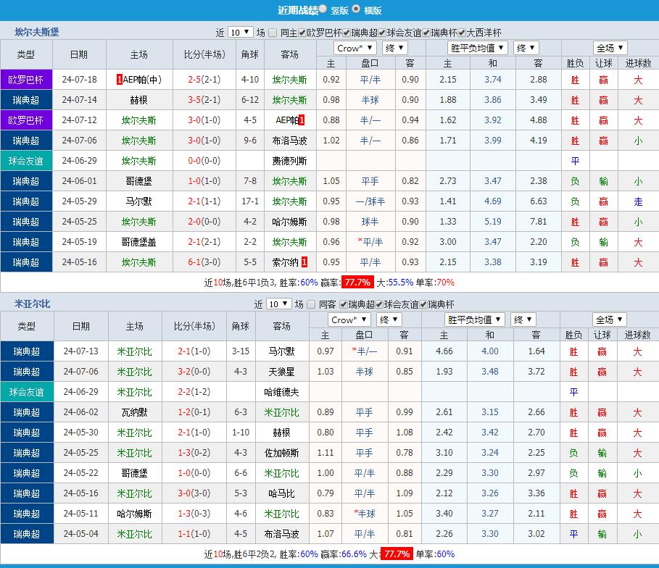The width and height of the screenshot is (659, 568).
Task: Enable the 同客 checkbox for 米亚尔比
Action: pyautogui.click(x=312, y=304)
